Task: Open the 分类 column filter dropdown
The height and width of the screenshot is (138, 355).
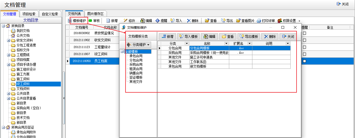Action: pos(187,43)
